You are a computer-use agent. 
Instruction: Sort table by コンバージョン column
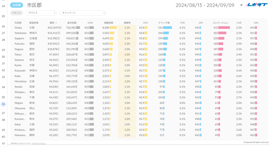220,23
